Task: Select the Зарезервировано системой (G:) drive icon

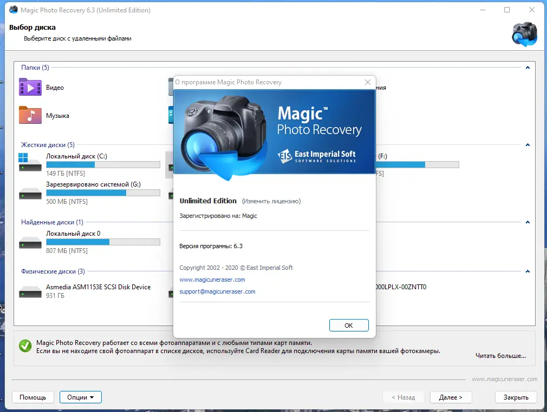Action: (x=30, y=194)
